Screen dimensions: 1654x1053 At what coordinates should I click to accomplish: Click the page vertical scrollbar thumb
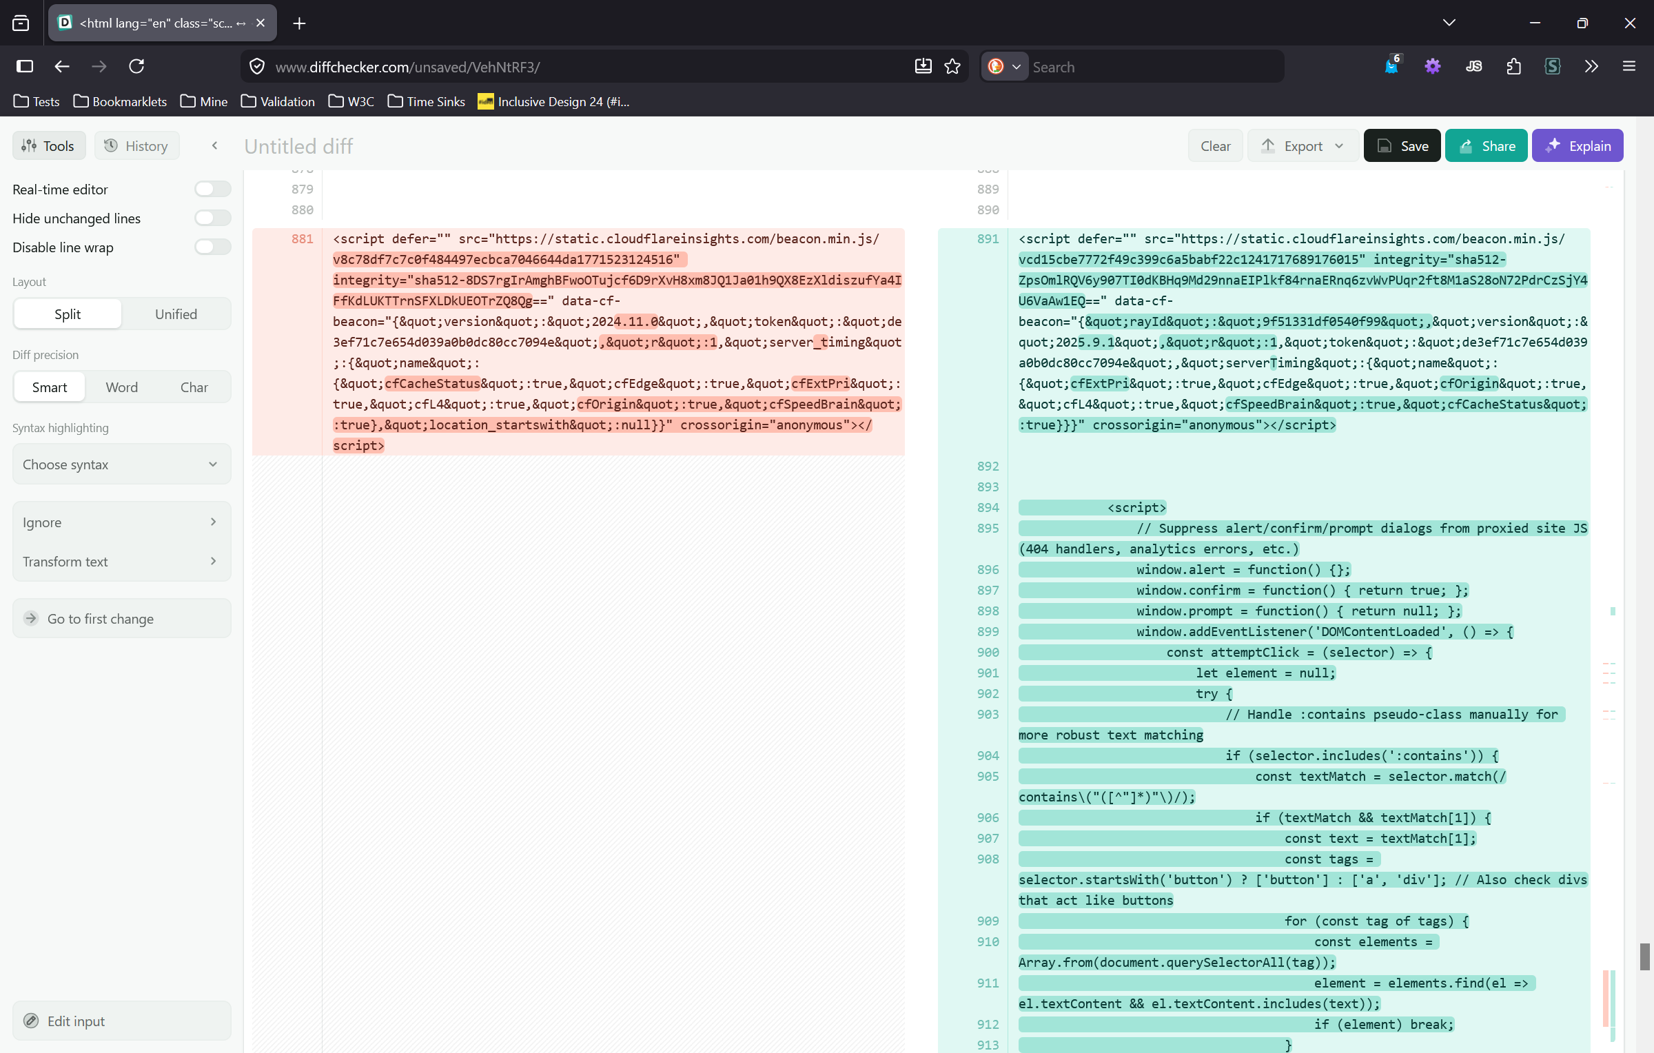(1645, 957)
